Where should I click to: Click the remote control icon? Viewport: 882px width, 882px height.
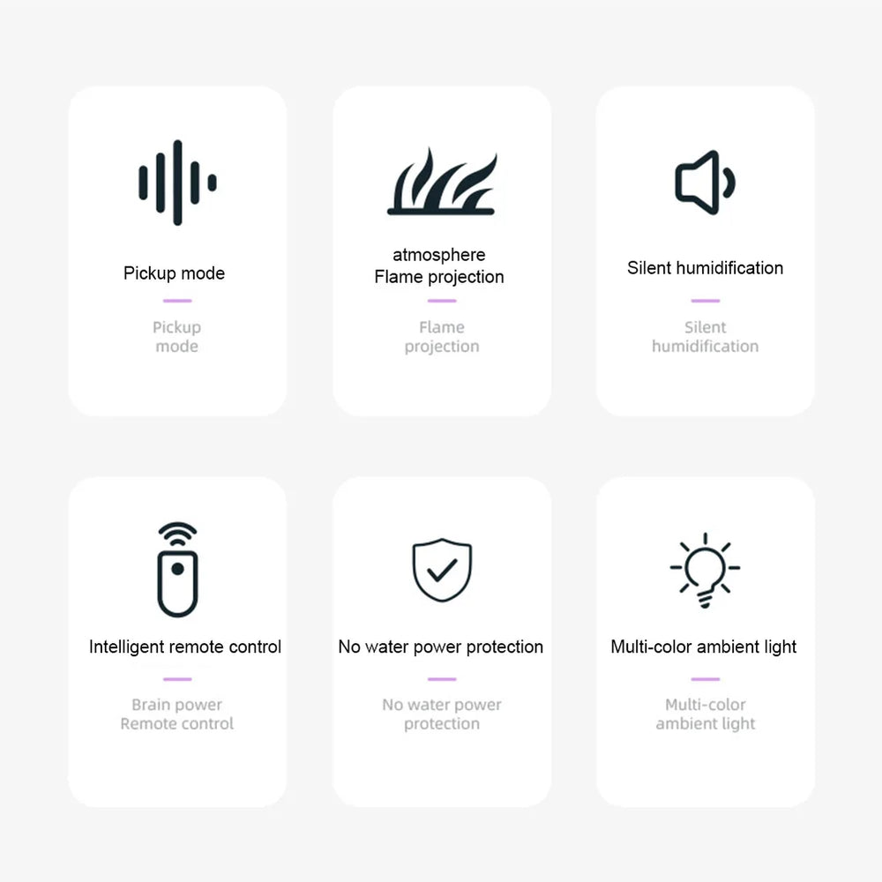[178, 569]
